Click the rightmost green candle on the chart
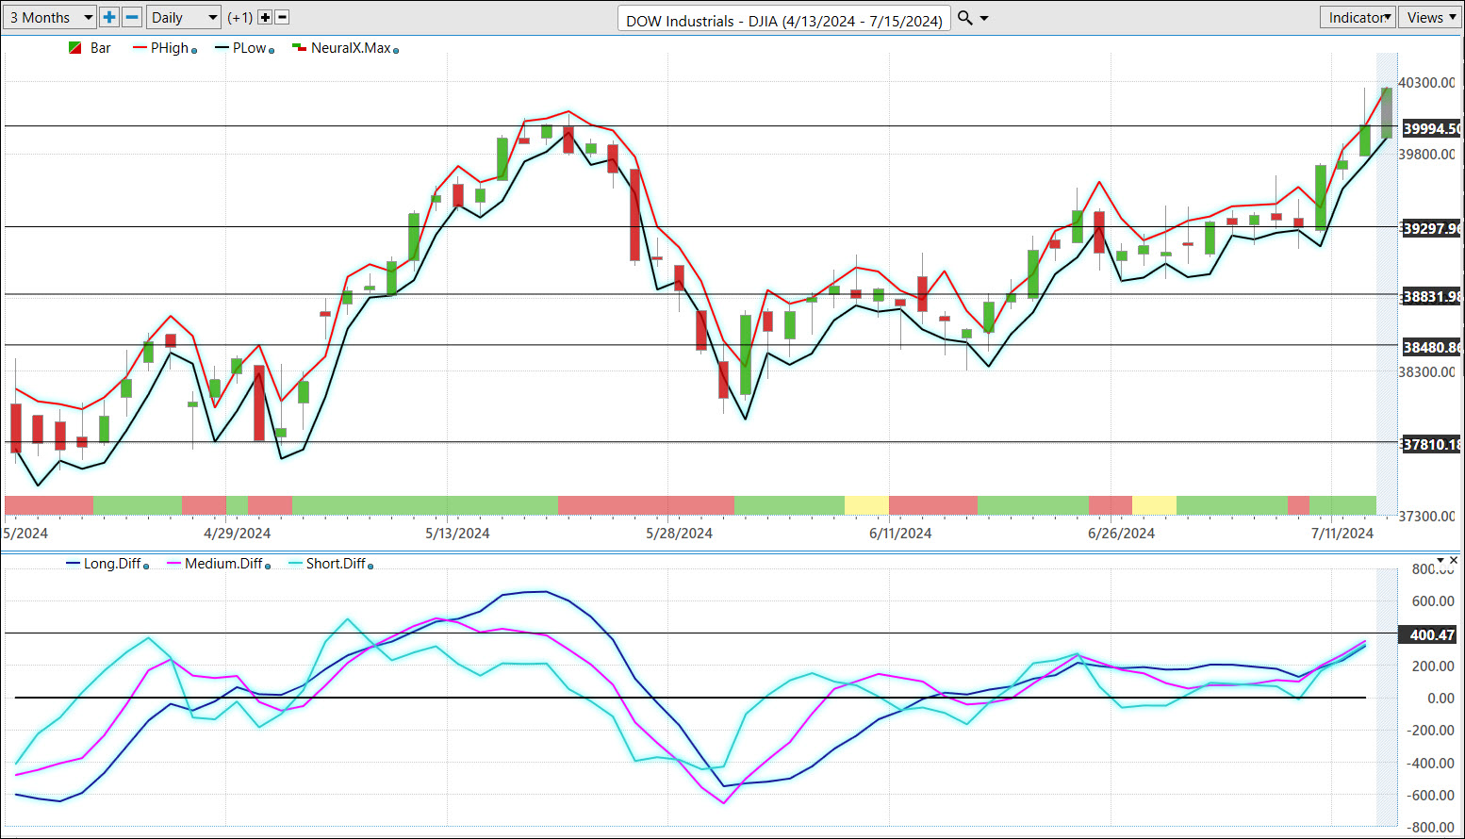The height and width of the screenshot is (839, 1465). (x=1387, y=113)
